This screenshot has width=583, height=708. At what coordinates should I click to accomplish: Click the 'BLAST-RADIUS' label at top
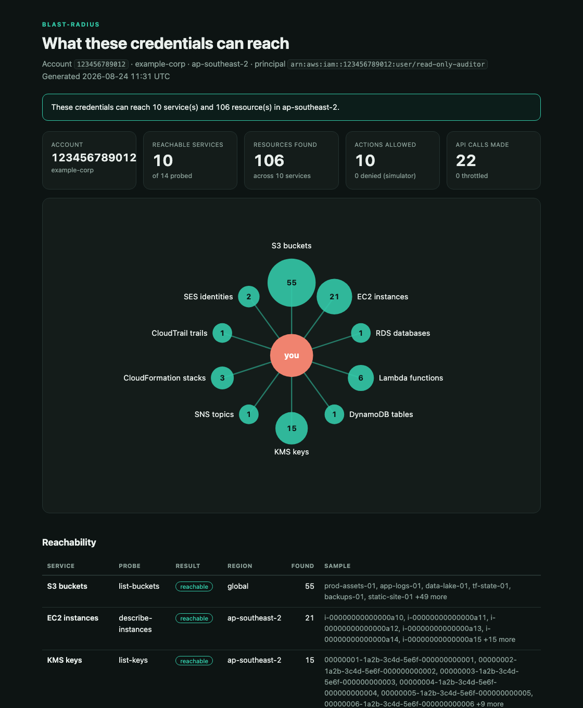71,24
